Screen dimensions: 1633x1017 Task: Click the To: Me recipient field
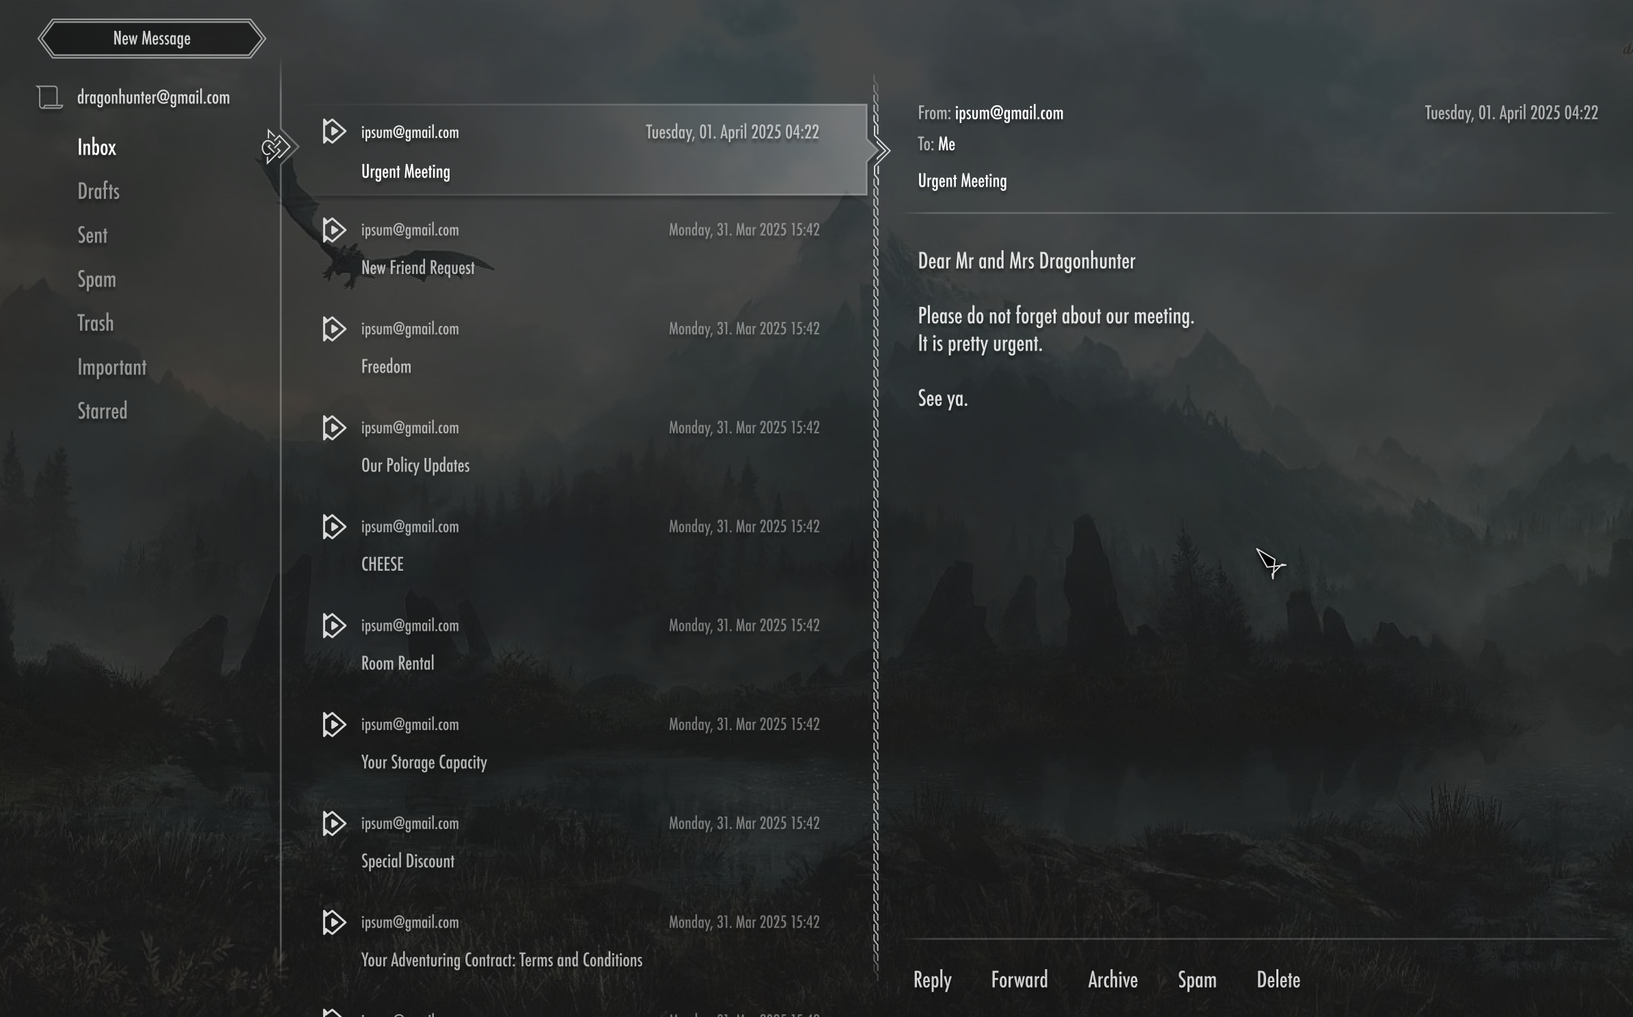point(936,144)
